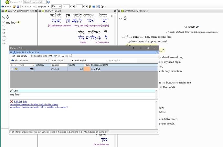Open the All terms filter dropdown
This screenshot has width=223, height=147.
point(47,61)
